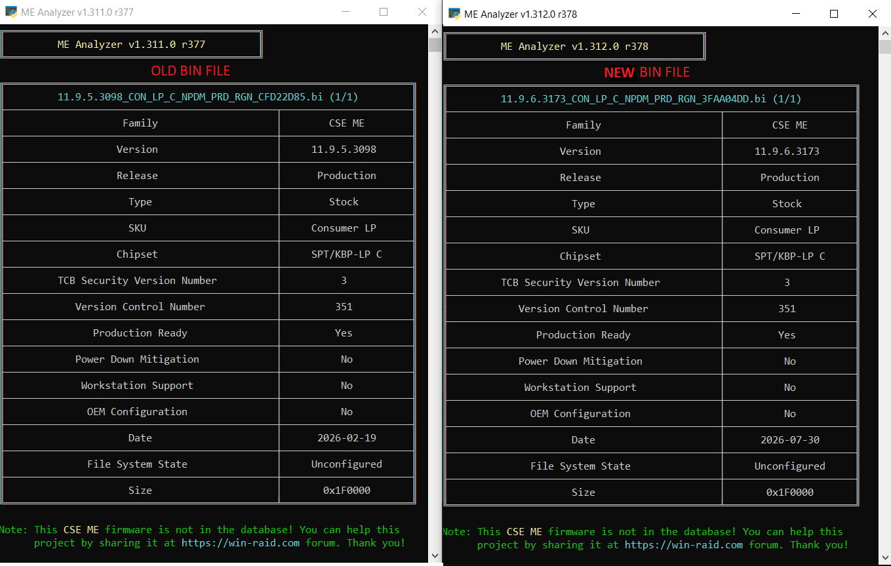Click the left ME Analyzer r377 window icon
This screenshot has width=891, height=566.
[10, 12]
